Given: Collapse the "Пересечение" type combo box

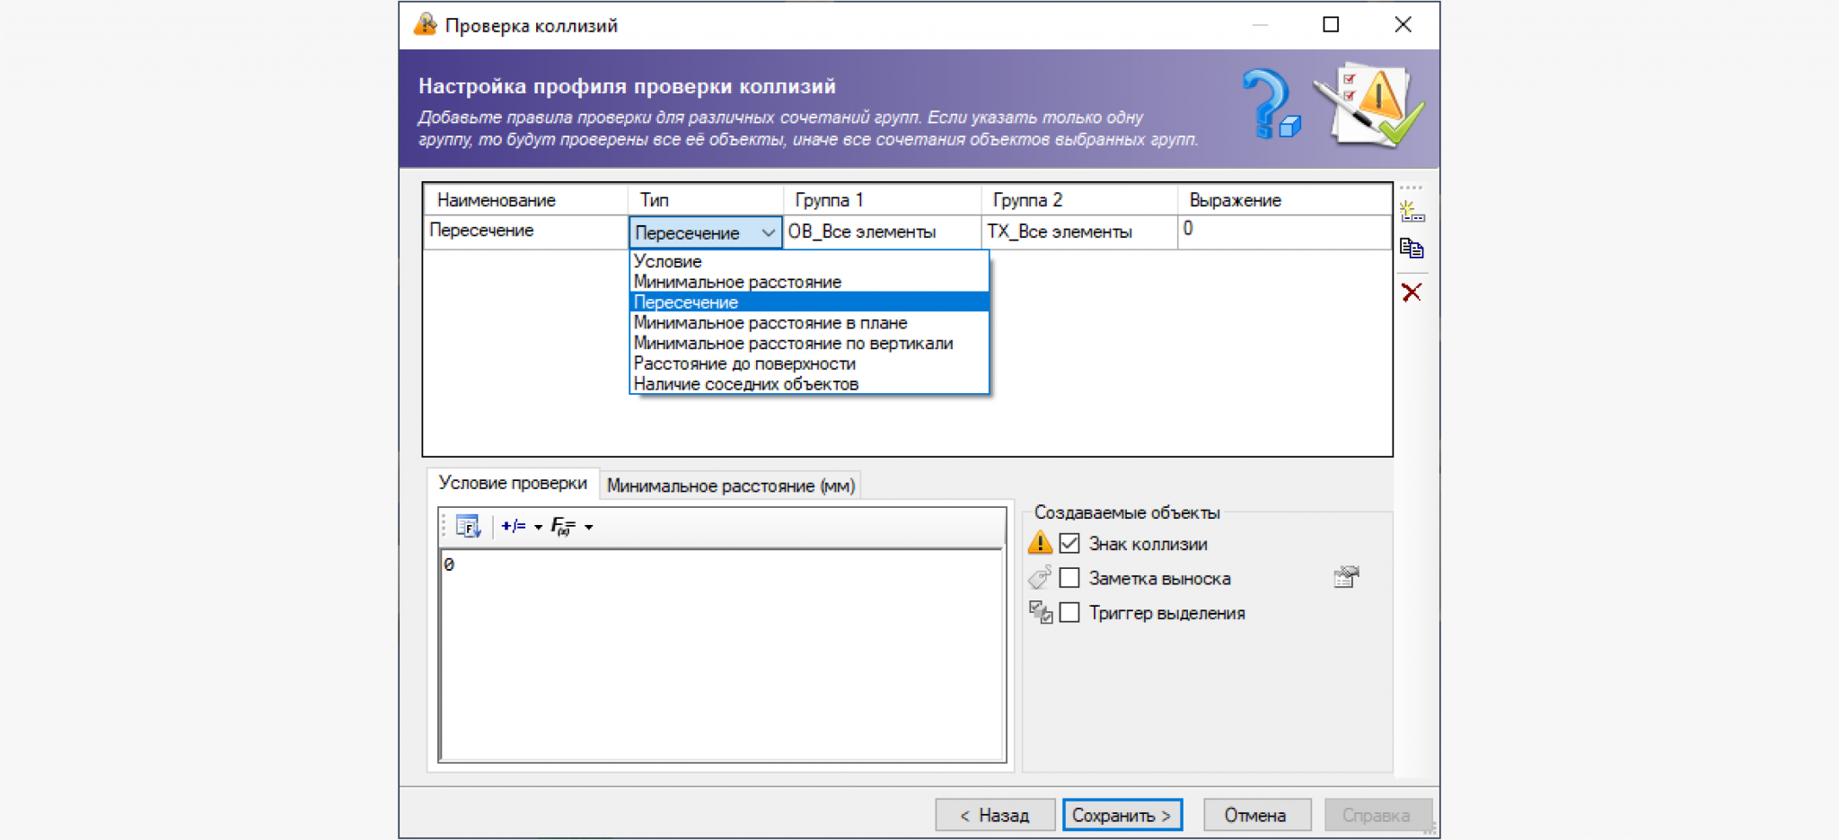Looking at the screenshot, I should [x=768, y=232].
